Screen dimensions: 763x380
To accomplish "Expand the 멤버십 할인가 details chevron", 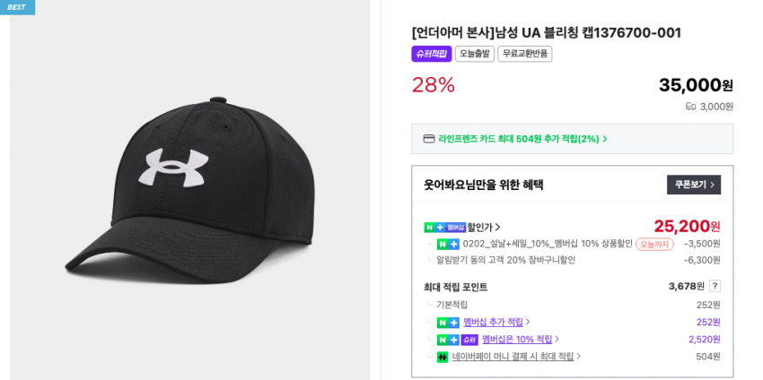I will [498, 228].
